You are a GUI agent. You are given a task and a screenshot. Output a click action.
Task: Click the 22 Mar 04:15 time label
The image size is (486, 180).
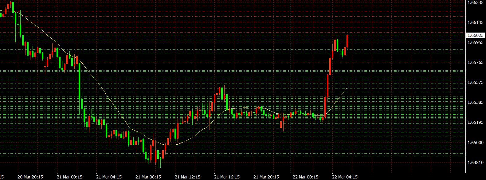[x=345, y=177]
